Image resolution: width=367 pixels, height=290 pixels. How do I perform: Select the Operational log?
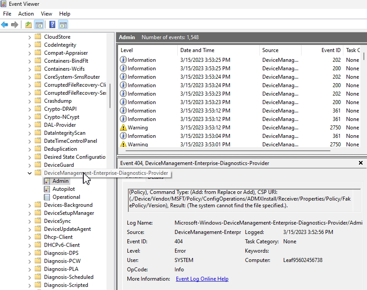66,197
